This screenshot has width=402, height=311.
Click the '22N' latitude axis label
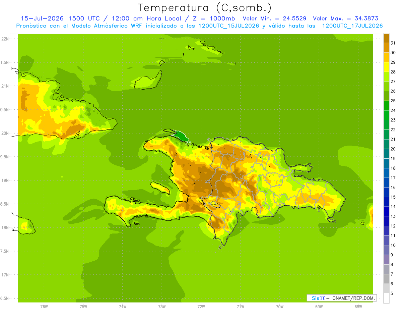pos(5,39)
